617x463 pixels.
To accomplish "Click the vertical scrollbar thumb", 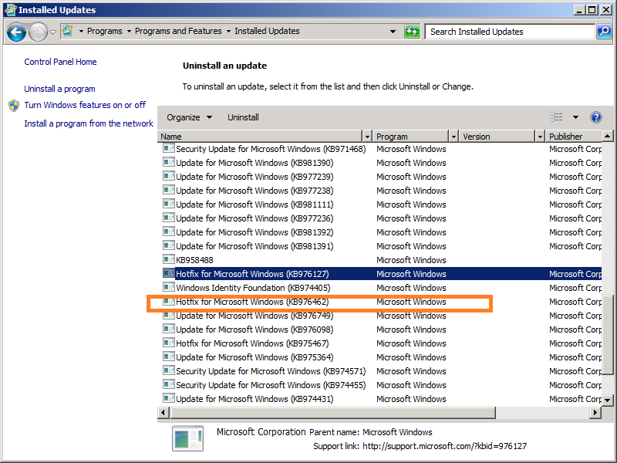I will (608, 335).
